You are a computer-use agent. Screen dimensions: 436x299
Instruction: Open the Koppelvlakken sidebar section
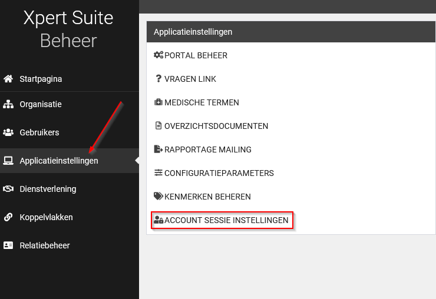tap(46, 217)
